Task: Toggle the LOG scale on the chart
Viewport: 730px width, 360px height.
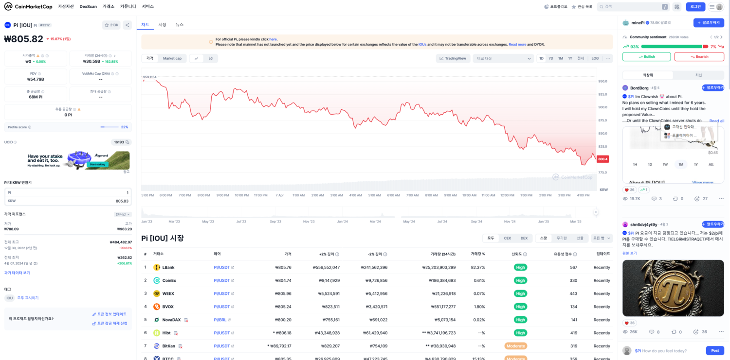Action: [x=595, y=58]
